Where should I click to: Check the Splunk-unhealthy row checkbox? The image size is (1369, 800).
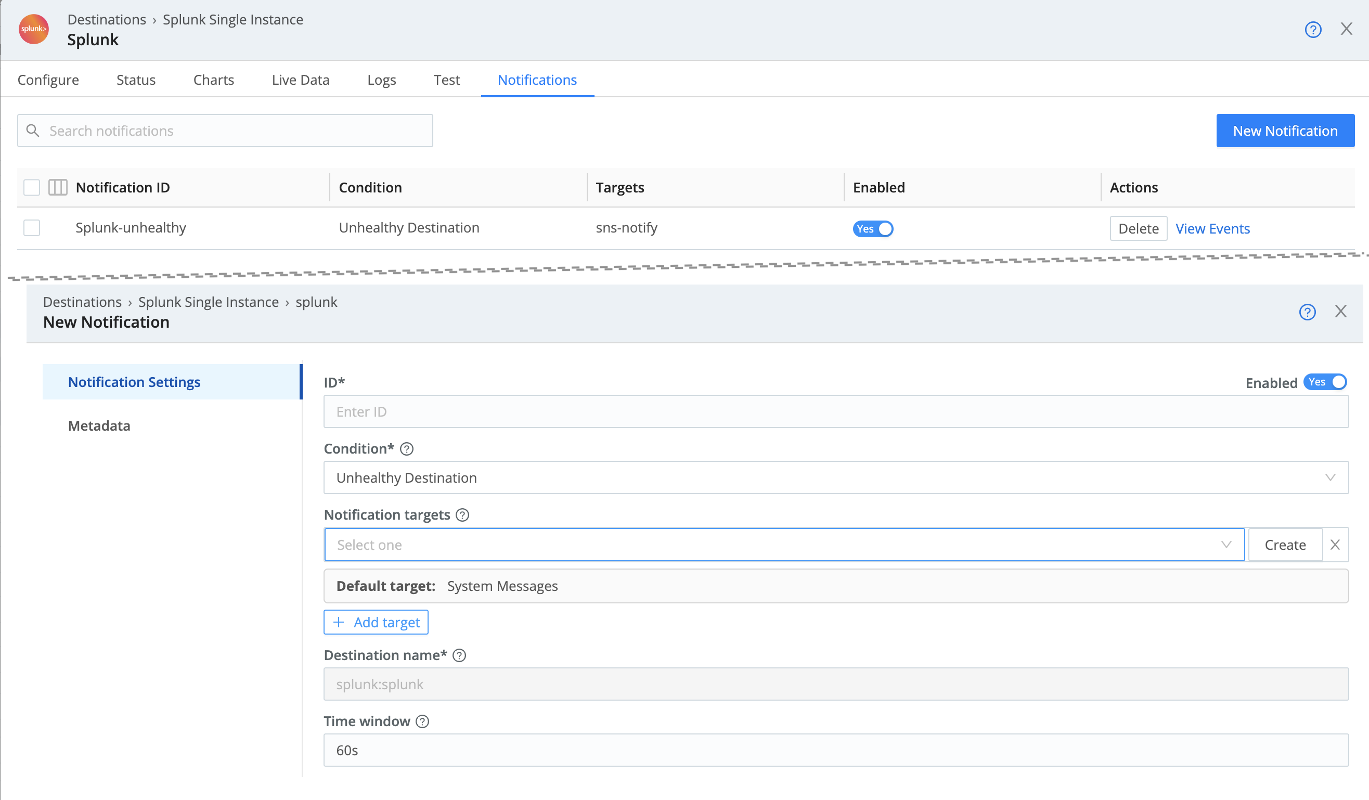coord(31,227)
